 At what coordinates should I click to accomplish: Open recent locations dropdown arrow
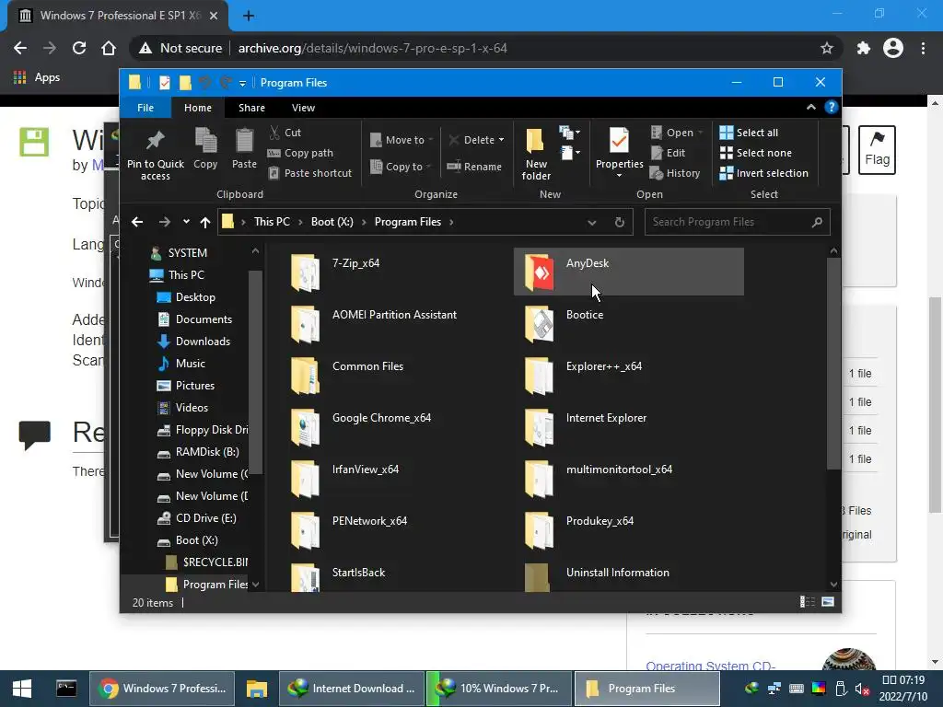click(186, 222)
